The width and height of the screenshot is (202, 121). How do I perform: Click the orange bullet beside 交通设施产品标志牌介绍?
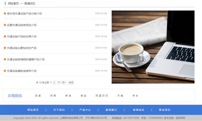(x=5, y=36)
